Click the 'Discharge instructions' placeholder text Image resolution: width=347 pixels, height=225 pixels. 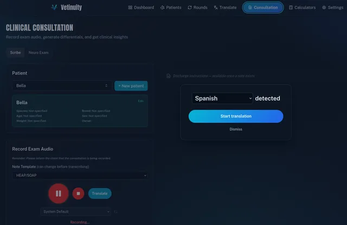214,76
